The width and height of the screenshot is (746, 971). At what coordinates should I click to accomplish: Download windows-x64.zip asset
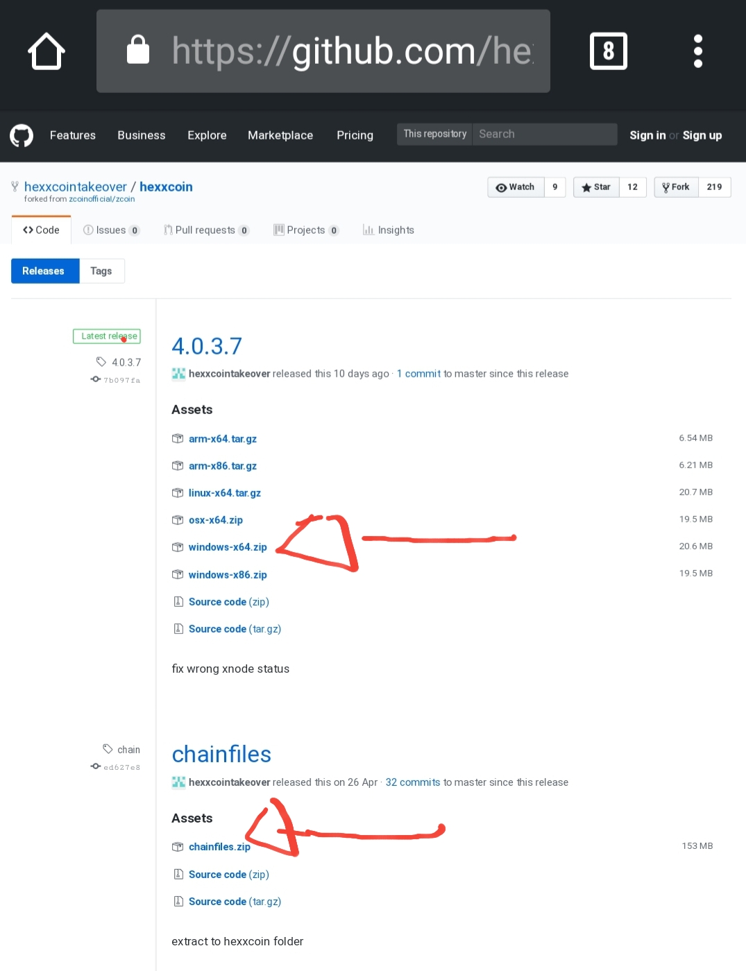[x=228, y=547]
